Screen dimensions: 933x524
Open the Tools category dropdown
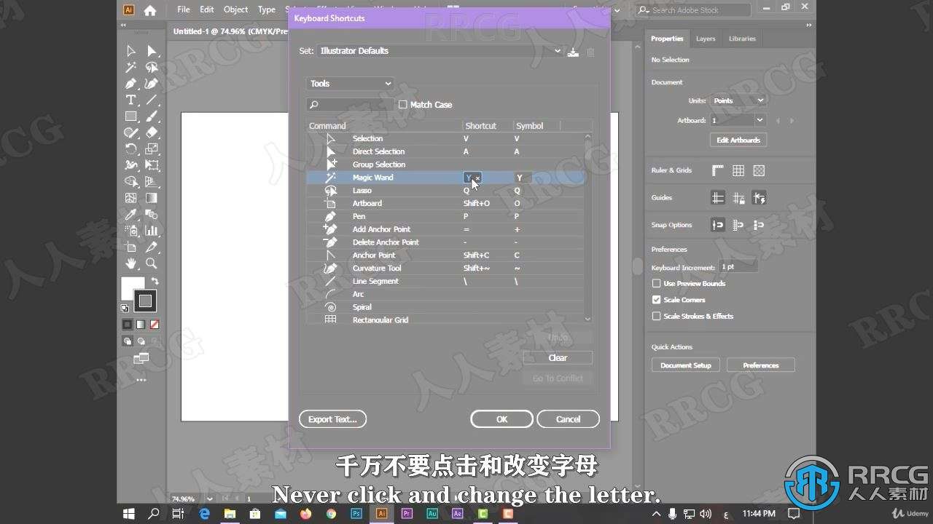tap(350, 84)
